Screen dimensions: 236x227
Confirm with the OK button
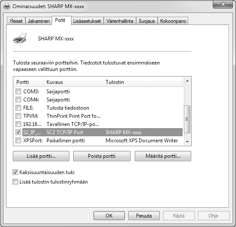109,216
